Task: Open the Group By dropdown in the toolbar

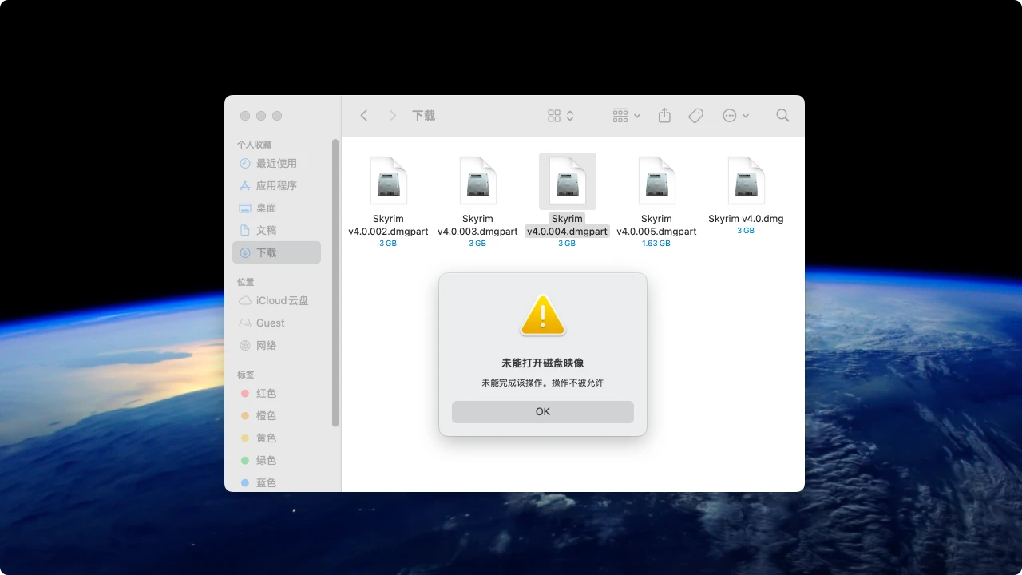Action: 627,116
